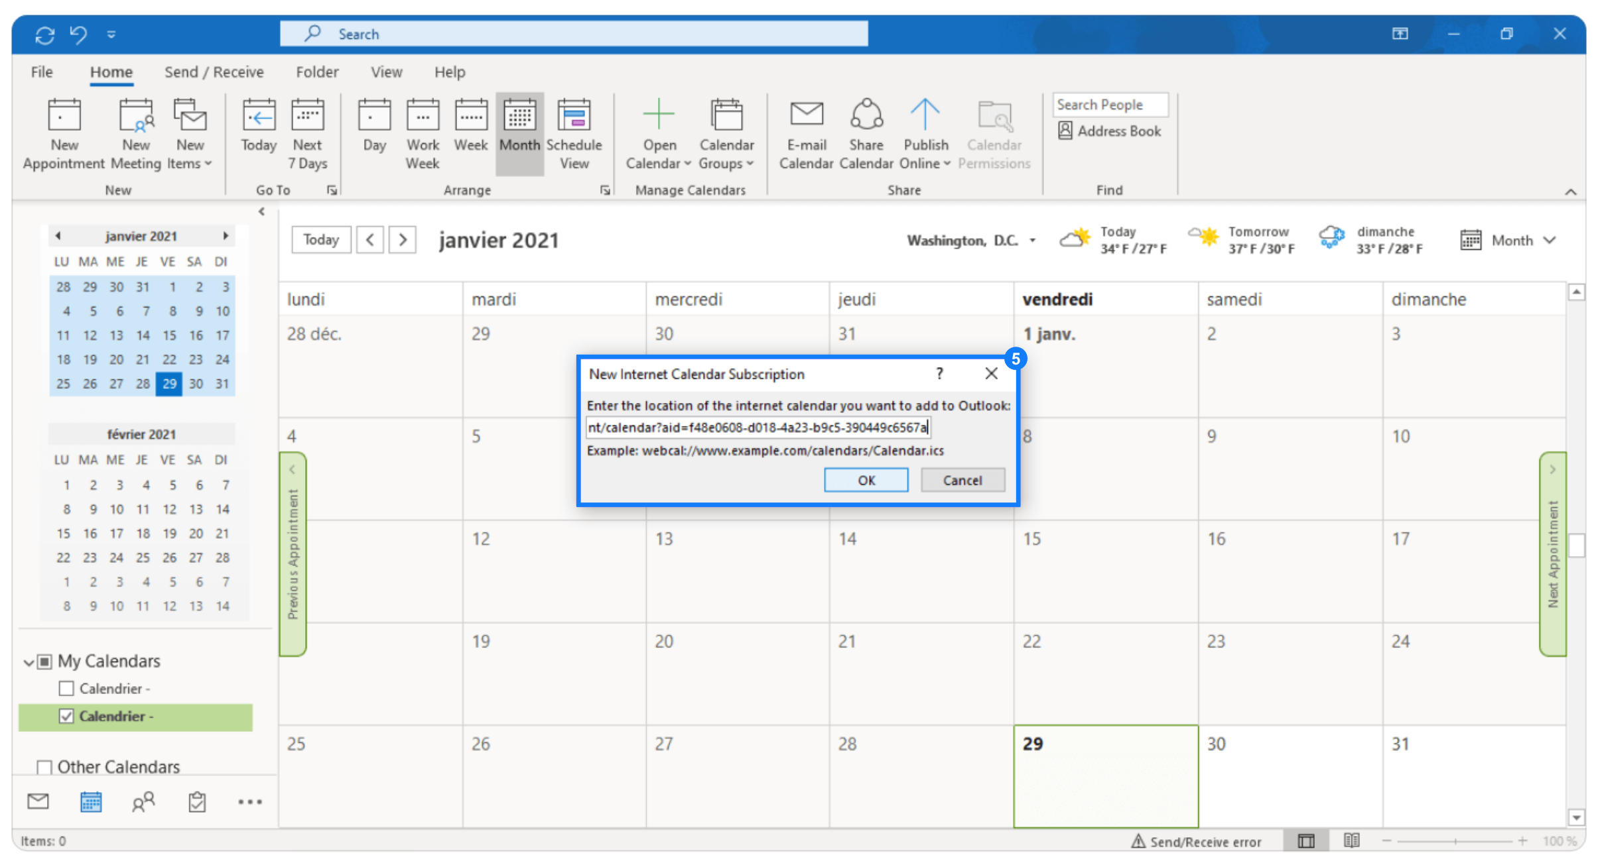
Task: Show the Next 7 Days view
Action: [308, 135]
